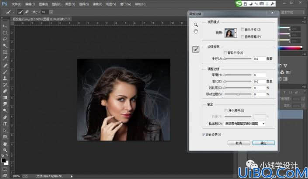Screen dimensions: 308x179
Task: Open the Window (W) menu
Action: [126, 4]
